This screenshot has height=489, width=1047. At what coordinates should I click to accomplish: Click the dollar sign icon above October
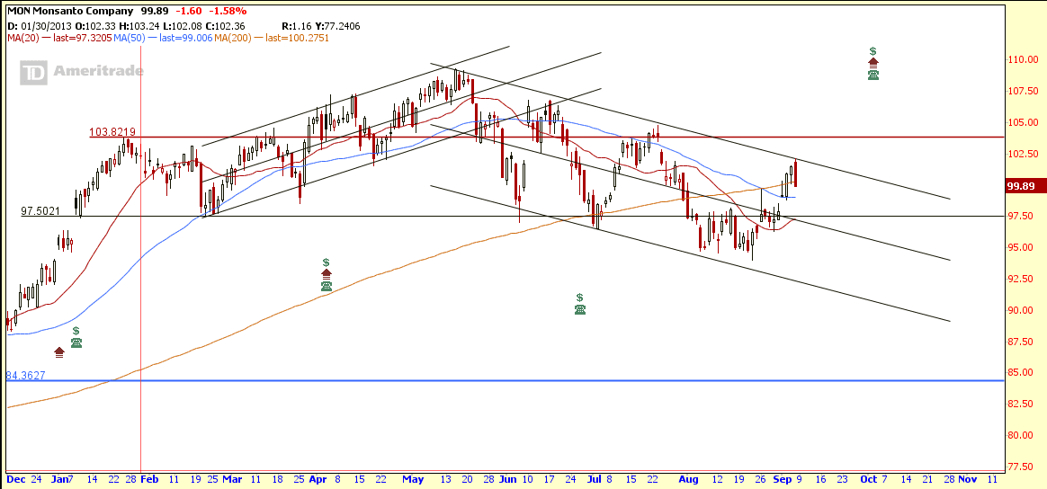click(x=872, y=51)
